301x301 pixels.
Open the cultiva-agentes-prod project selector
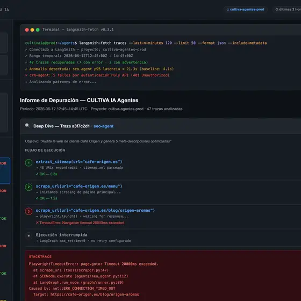coord(245,10)
